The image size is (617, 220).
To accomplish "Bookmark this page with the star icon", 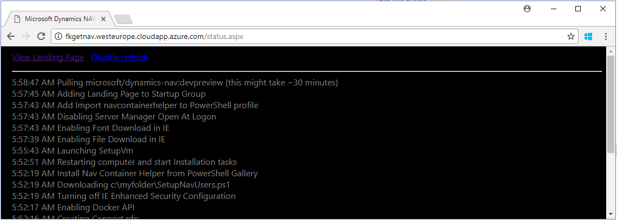I will tap(570, 36).
